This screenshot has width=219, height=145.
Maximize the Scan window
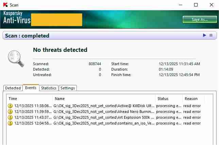point(196,5)
